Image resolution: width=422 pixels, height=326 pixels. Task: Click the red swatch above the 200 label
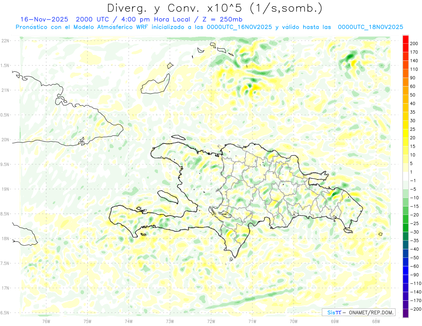tap(406, 39)
